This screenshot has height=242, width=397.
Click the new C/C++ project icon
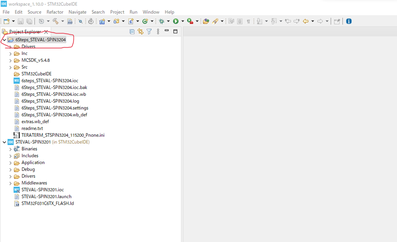point(102,21)
